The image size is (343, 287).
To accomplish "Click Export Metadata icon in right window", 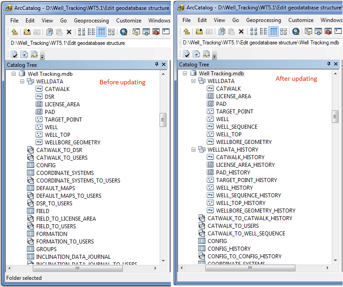I will point(206,54).
